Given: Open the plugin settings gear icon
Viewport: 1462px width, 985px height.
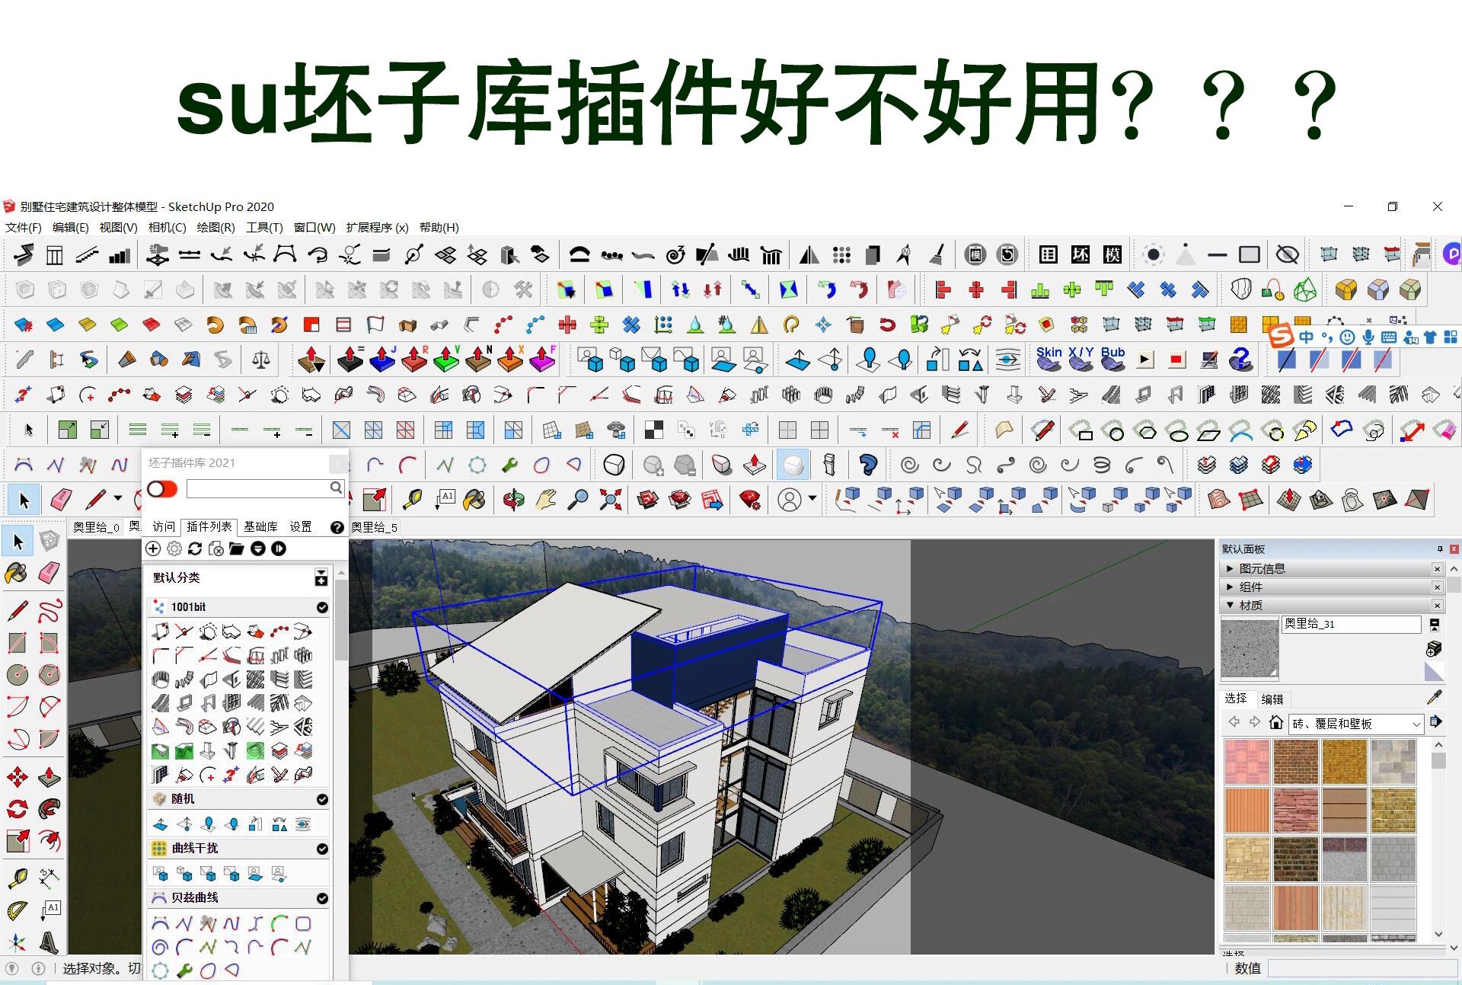Looking at the screenshot, I should tap(174, 548).
